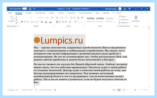Clear all formatting icon
The image size is (157, 98).
[x=52, y=18]
